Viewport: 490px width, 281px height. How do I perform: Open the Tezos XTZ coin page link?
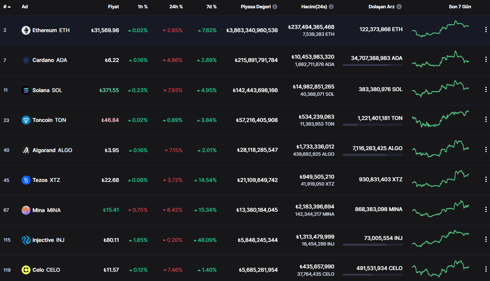41,180
